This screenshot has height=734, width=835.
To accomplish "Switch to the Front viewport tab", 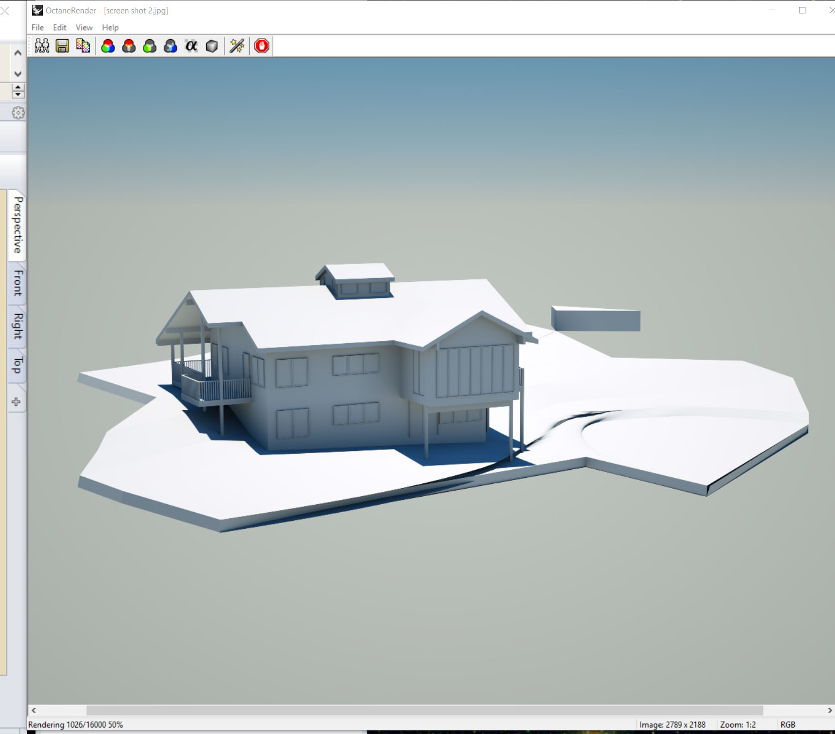I will point(18,283).
